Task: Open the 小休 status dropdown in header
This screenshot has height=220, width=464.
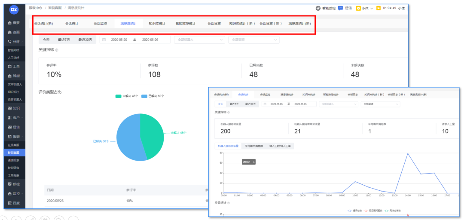Action: (x=365, y=8)
